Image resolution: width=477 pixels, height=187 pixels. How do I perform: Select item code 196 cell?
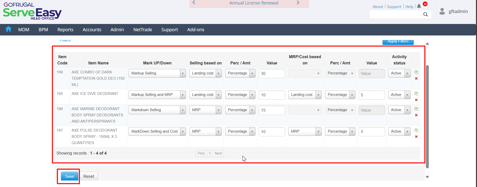(62, 115)
